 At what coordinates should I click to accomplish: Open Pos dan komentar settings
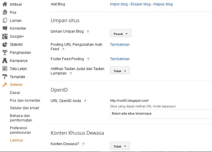[25, 101]
